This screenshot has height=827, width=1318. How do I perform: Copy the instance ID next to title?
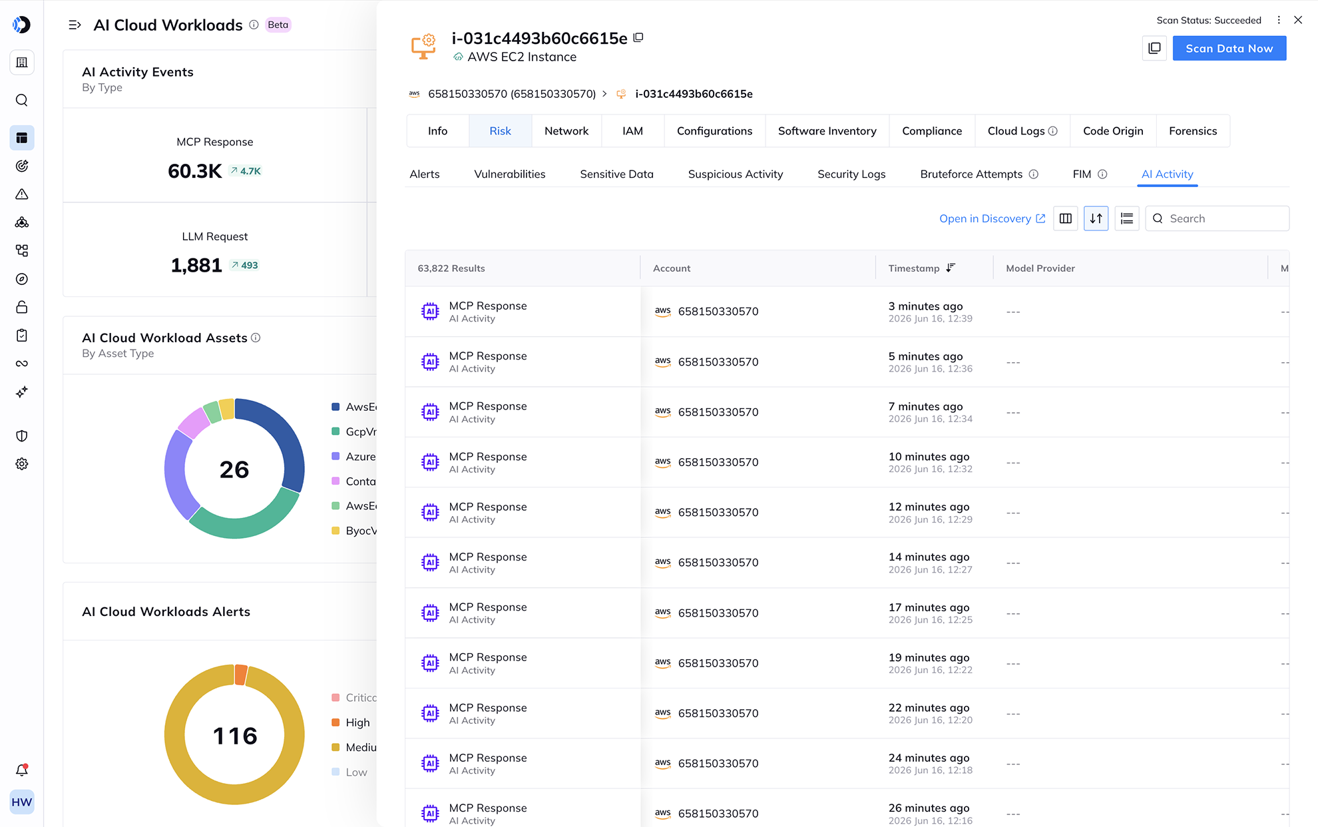[x=638, y=38]
